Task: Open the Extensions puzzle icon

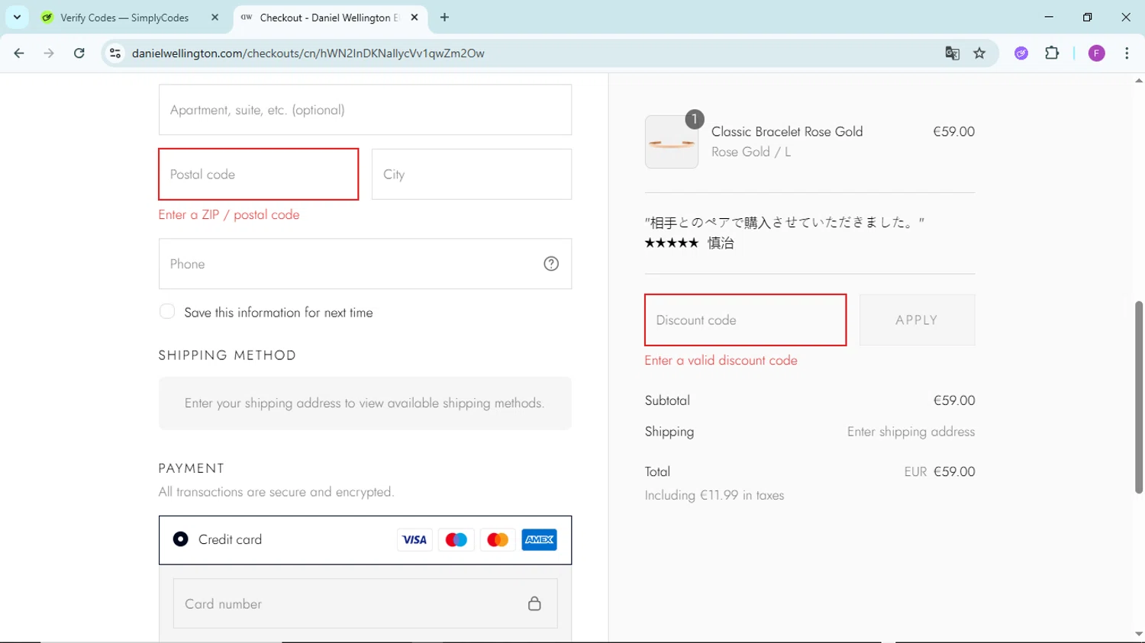Action: (1052, 53)
